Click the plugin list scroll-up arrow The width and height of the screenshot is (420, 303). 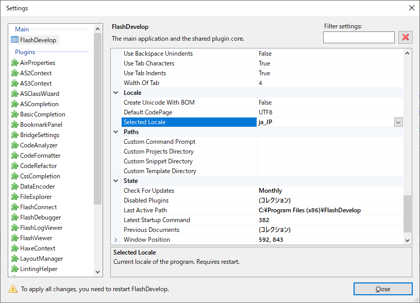98,29
